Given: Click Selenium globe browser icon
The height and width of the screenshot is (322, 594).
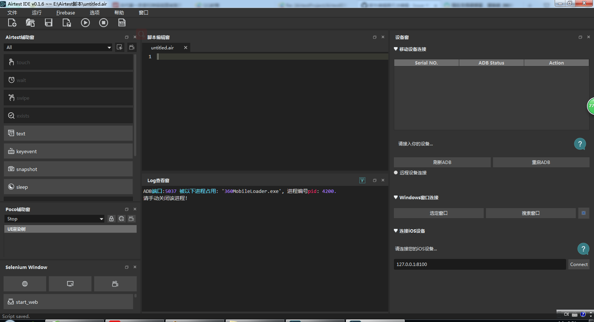Looking at the screenshot, I should (25, 284).
